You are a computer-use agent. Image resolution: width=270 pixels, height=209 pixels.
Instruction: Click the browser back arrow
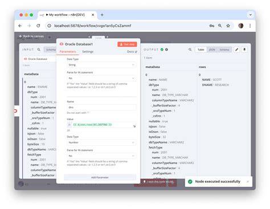click(20, 26)
